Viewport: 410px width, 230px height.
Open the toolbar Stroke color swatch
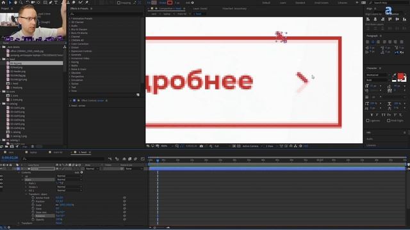tap(170, 3)
